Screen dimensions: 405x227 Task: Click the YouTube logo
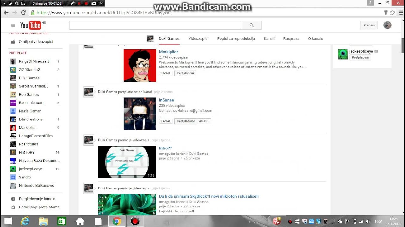click(x=31, y=25)
